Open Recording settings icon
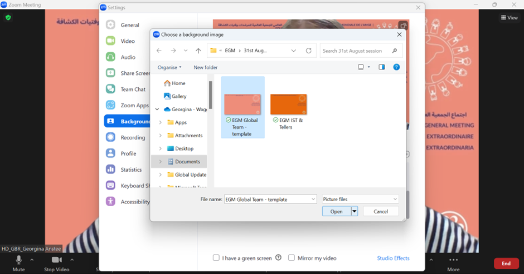The width and height of the screenshot is (524, 274). pyautogui.click(x=110, y=137)
